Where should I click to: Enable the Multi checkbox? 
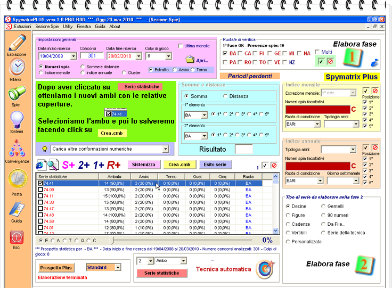tap(317, 52)
